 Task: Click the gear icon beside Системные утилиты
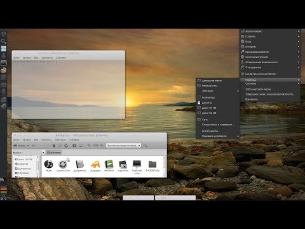tap(243, 57)
